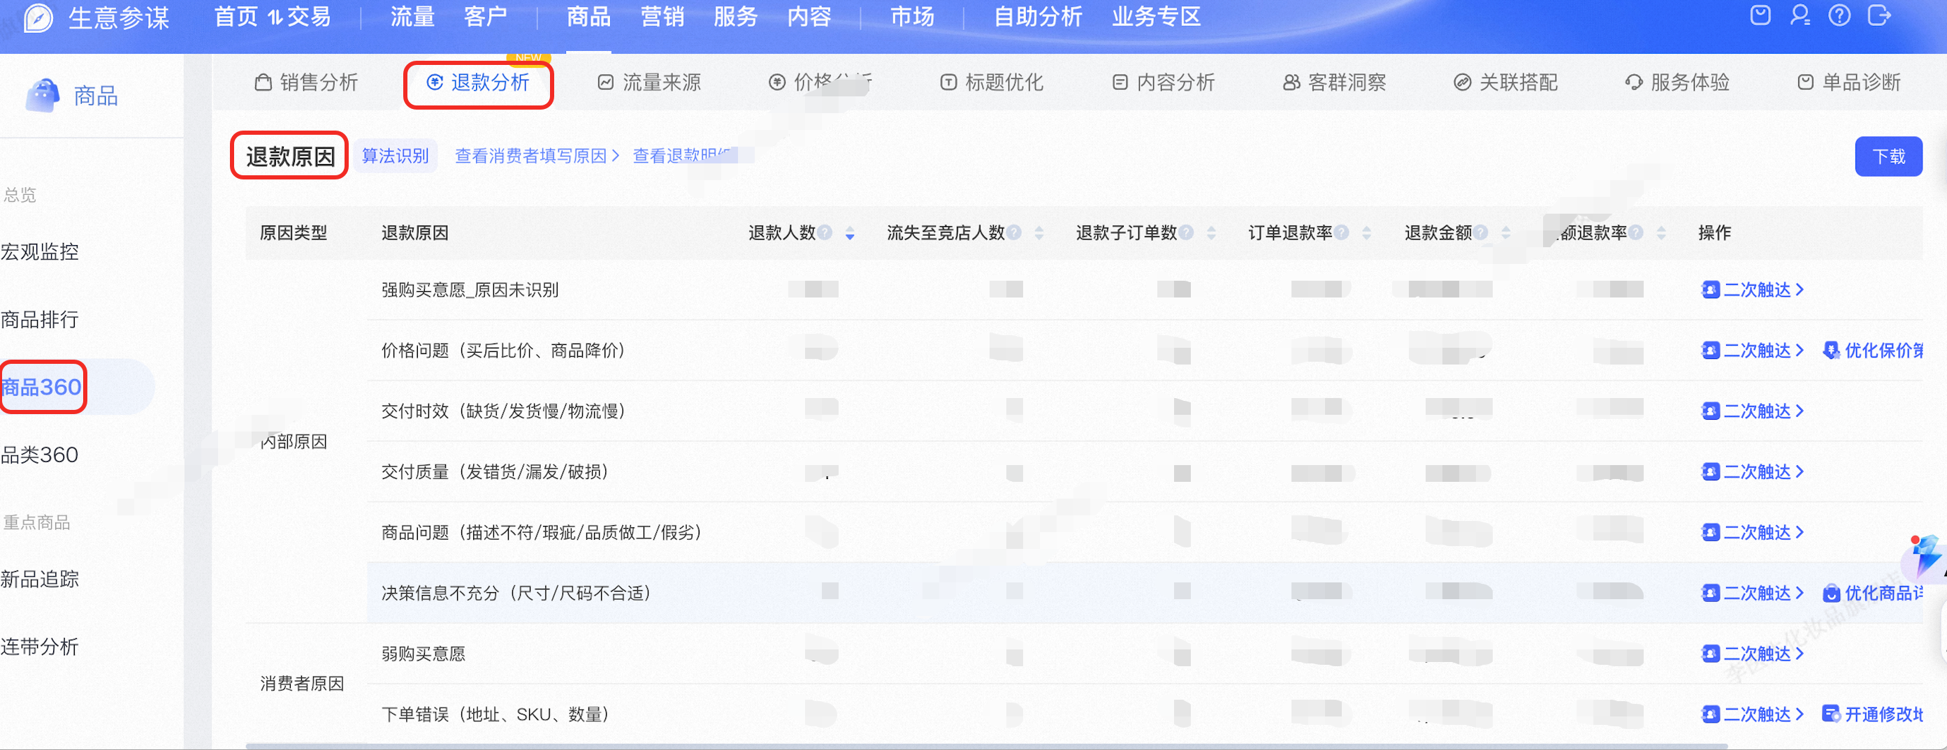The width and height of the screenshot is (1947, 750).
Task: Open 自助分析 in top navigation
Action: pos(1038,17)
